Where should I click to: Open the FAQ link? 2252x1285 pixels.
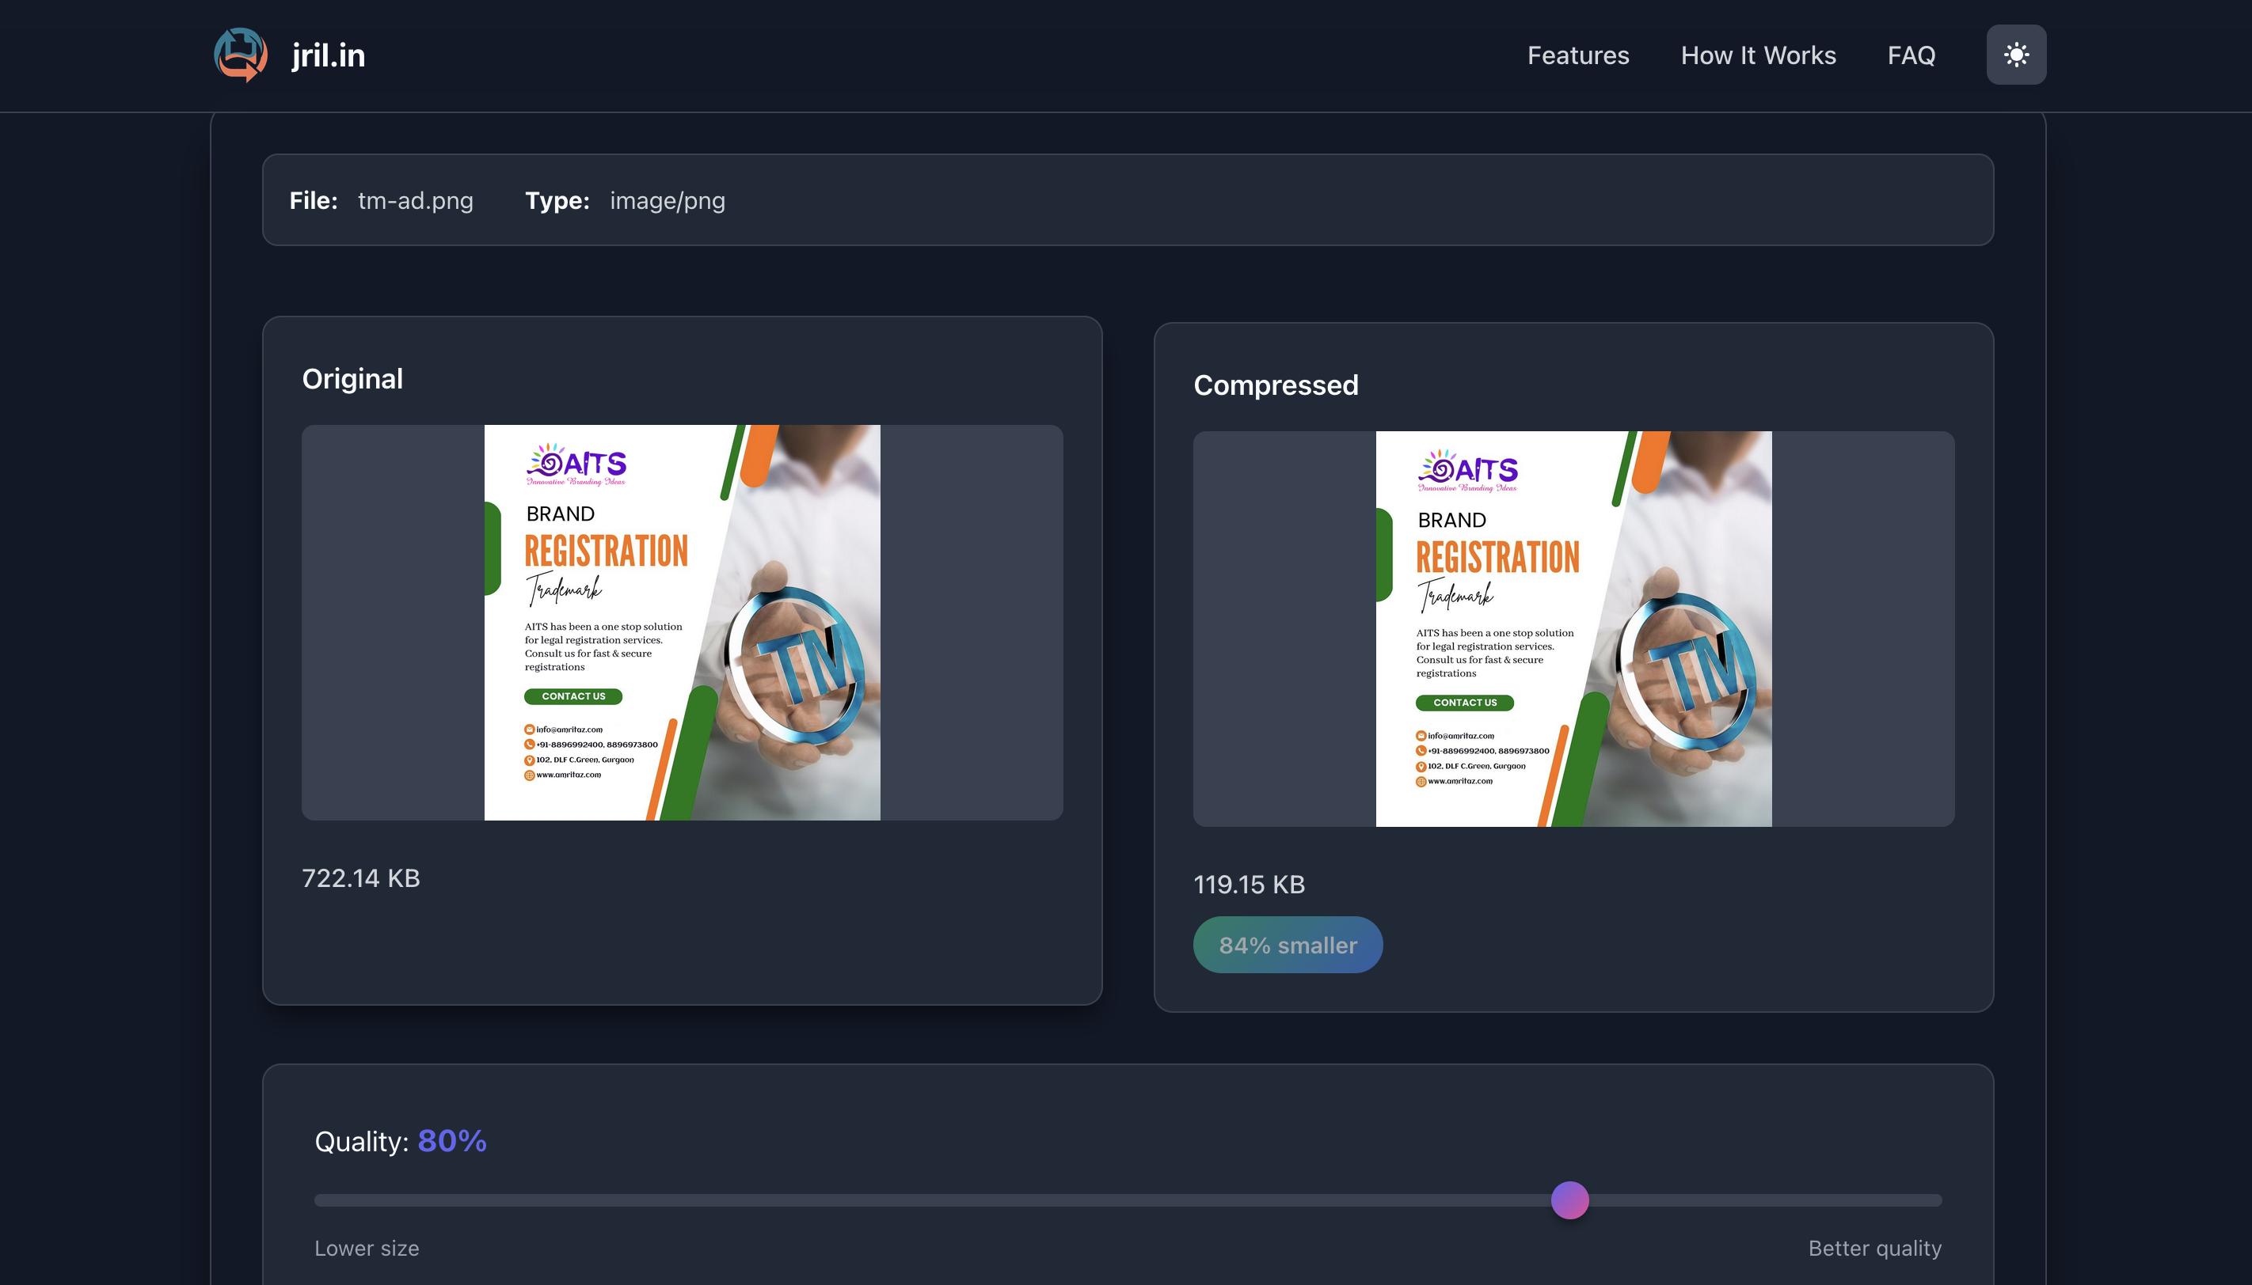tap(1911, 55)
